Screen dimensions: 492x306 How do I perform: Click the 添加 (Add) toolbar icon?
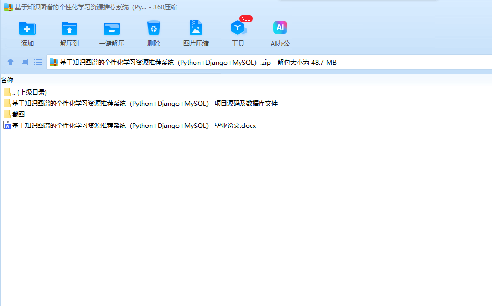(x=27, y=28)
